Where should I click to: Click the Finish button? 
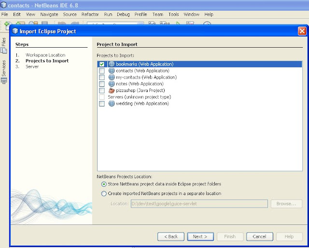230,236
